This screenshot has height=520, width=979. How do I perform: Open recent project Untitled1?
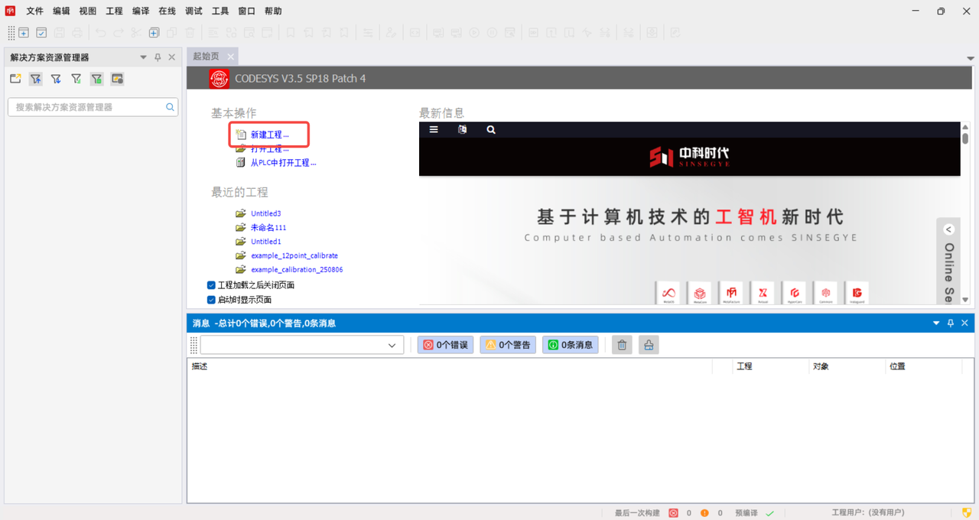[265, 242]
